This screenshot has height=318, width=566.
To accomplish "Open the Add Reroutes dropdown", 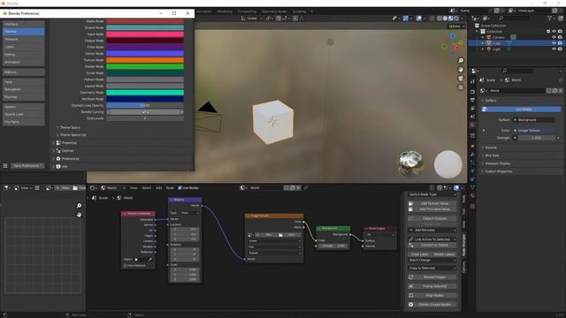I will (432, 230).
